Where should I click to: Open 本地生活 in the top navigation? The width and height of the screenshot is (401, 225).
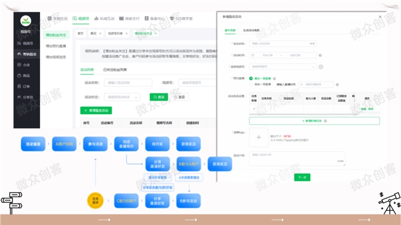point(57,18)
